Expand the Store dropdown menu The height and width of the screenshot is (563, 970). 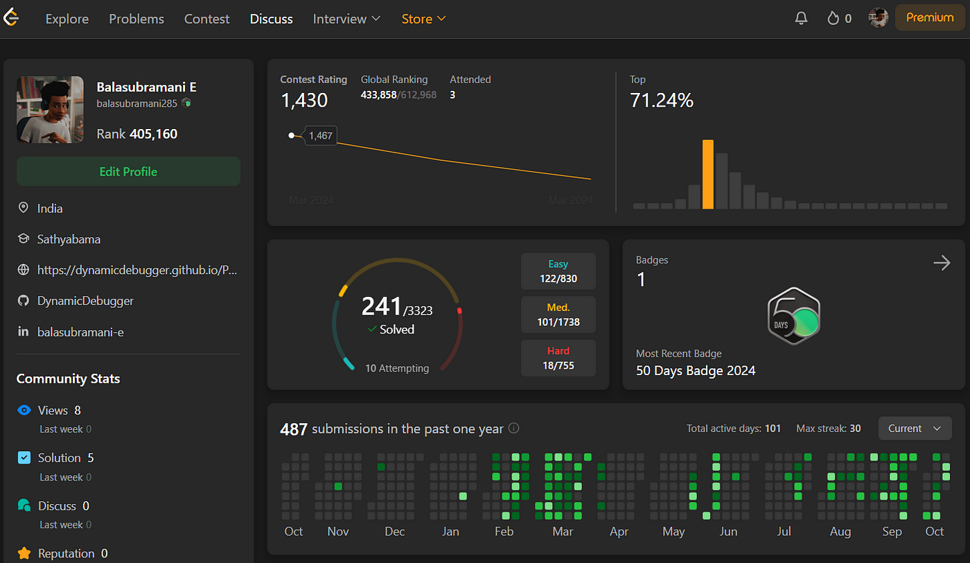click(x=423, y=19)
